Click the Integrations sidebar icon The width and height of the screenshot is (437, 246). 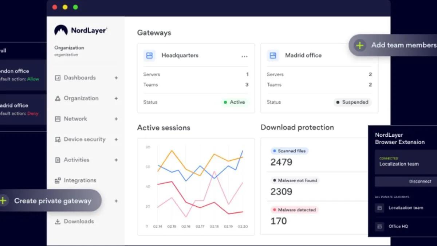[58, 180]
